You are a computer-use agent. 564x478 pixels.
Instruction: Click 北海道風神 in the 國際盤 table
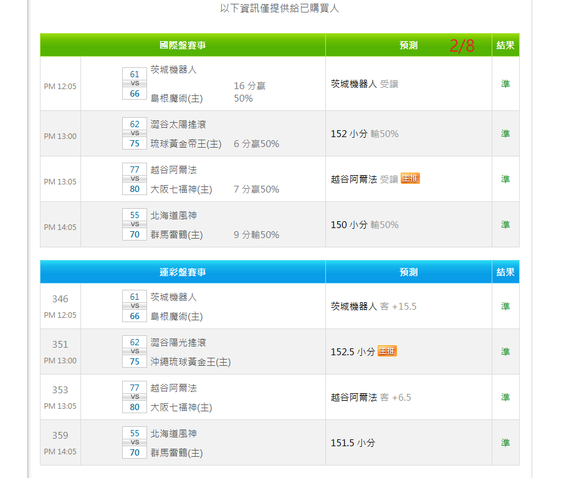(x=173, y=216)
